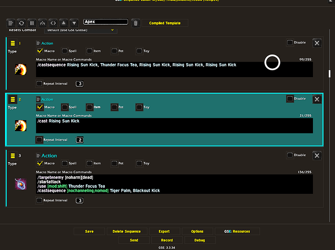
Task: Enable Repeat Interval in block 3
Action: tap(39, 200)
